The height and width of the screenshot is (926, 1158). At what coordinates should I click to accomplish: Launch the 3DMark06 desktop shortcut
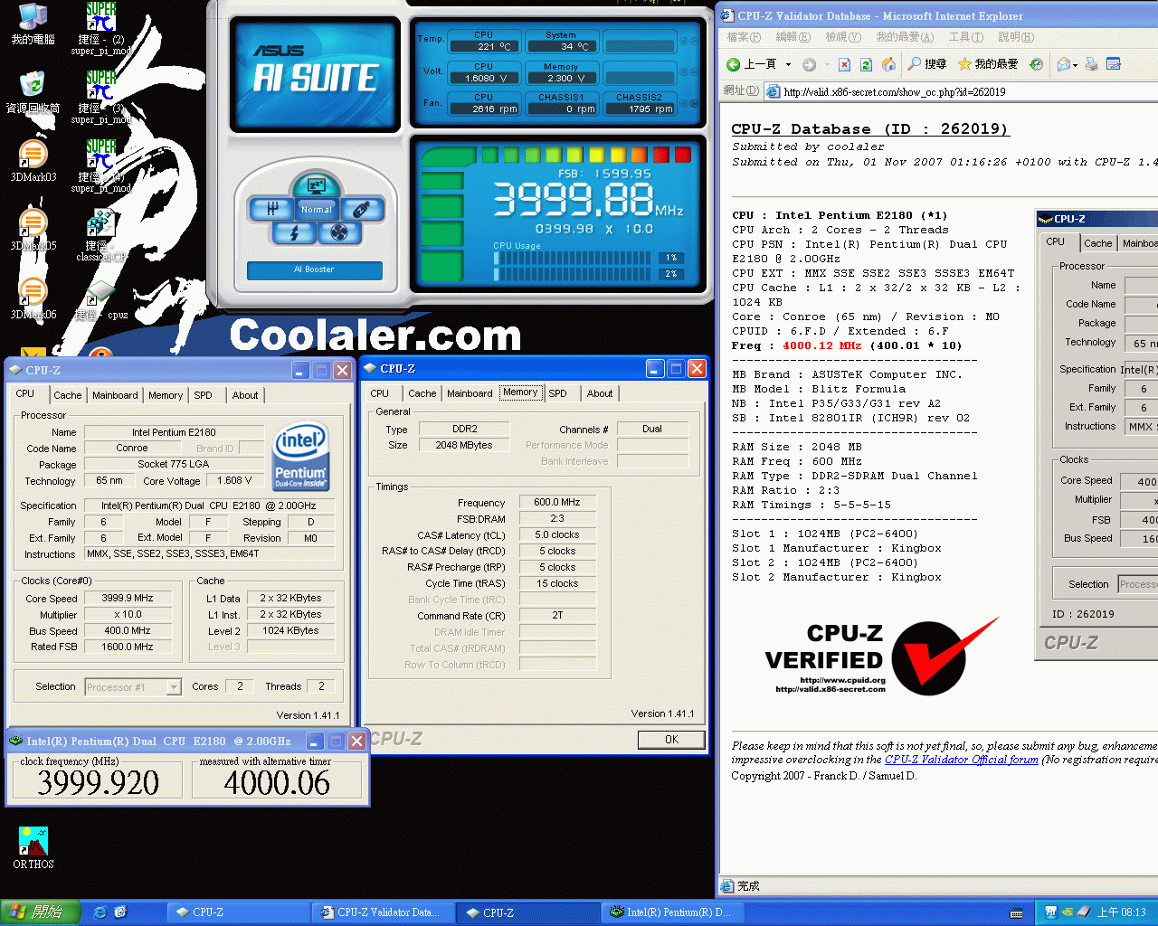[x=33, y=298]
